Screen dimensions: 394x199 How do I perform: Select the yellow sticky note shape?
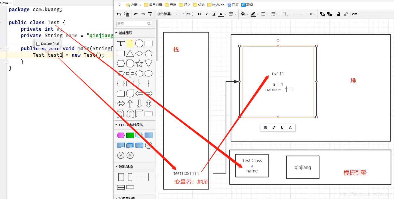130,43
